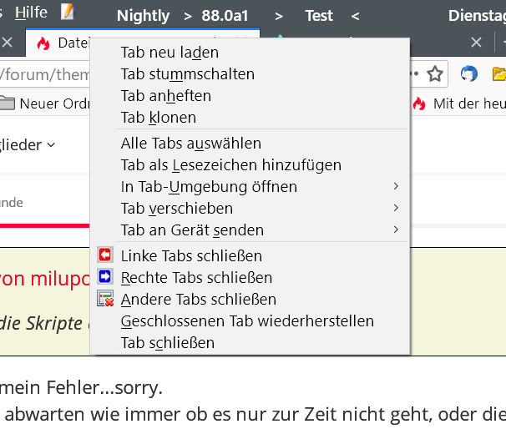Viewport: 506px width, 434px height.
Task: Open the notepad icon next to Hilfe
Action: point(68,13)
